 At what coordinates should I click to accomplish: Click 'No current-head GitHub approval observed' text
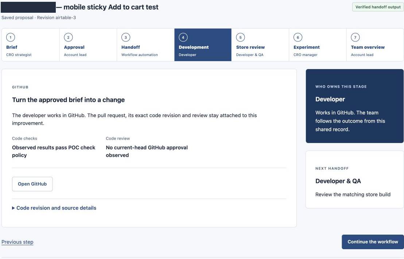pos(147,151)
